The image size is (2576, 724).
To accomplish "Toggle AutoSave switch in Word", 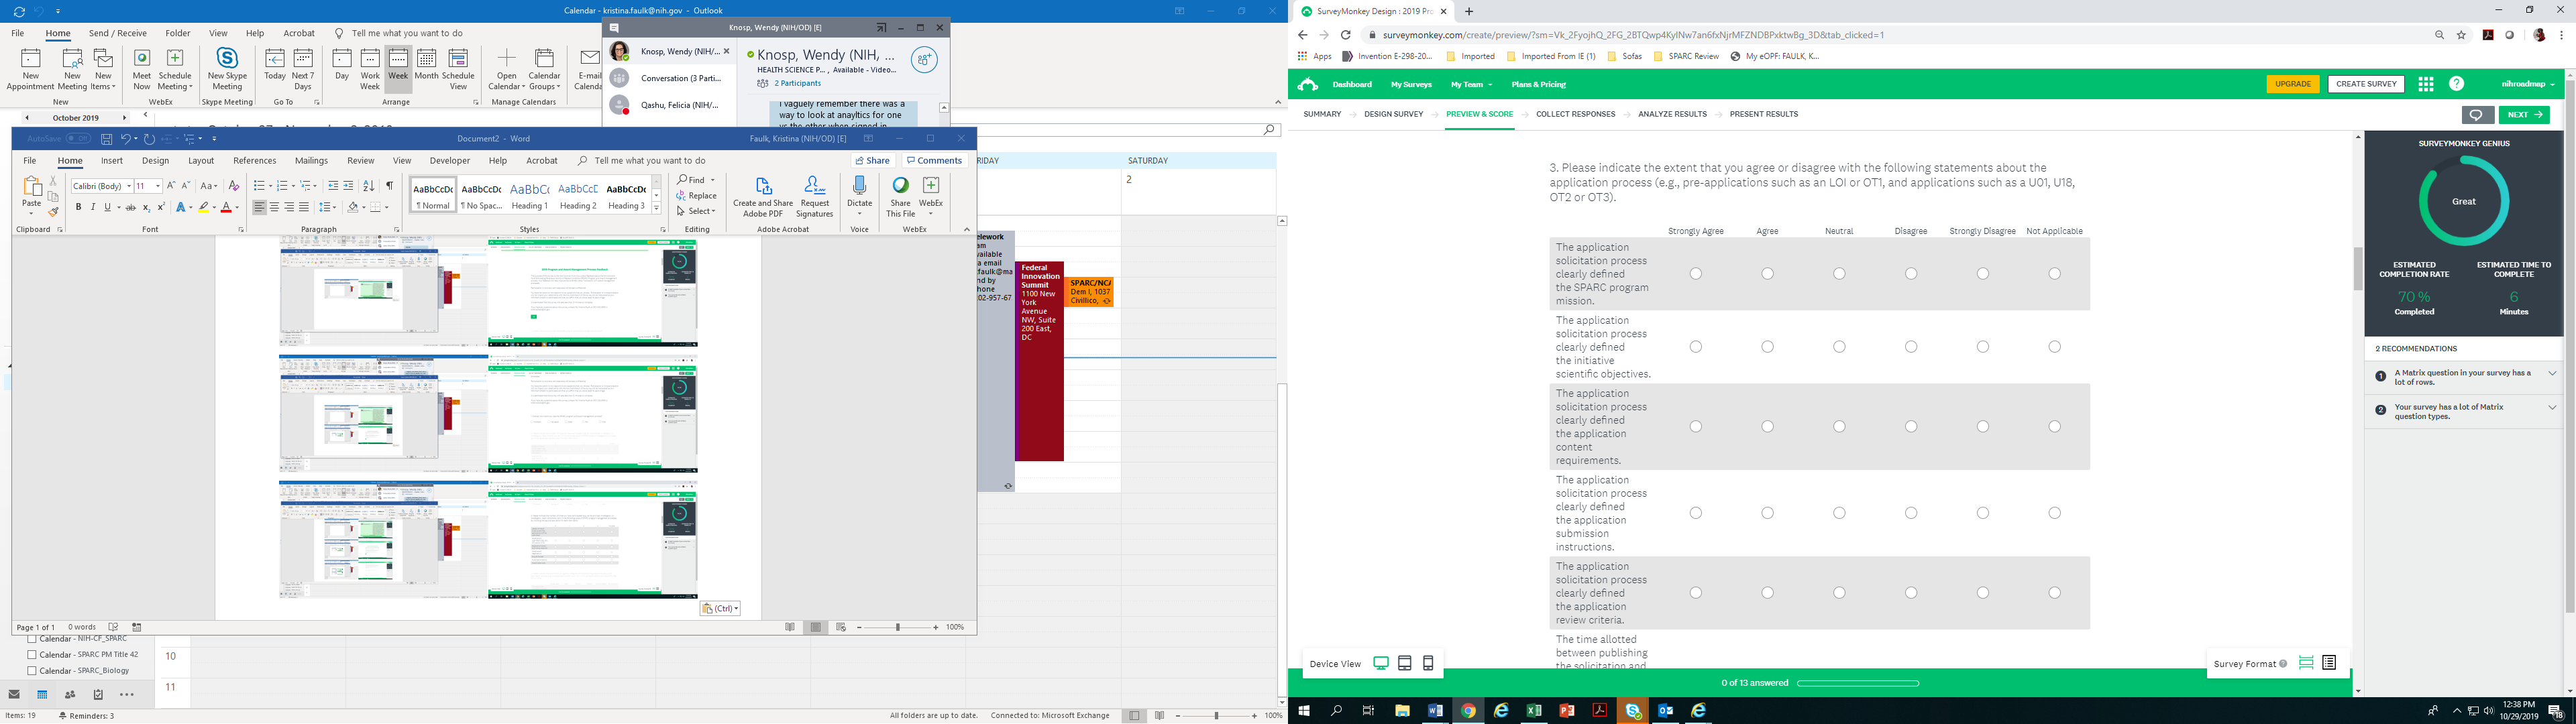I will [x=79, y=139].
